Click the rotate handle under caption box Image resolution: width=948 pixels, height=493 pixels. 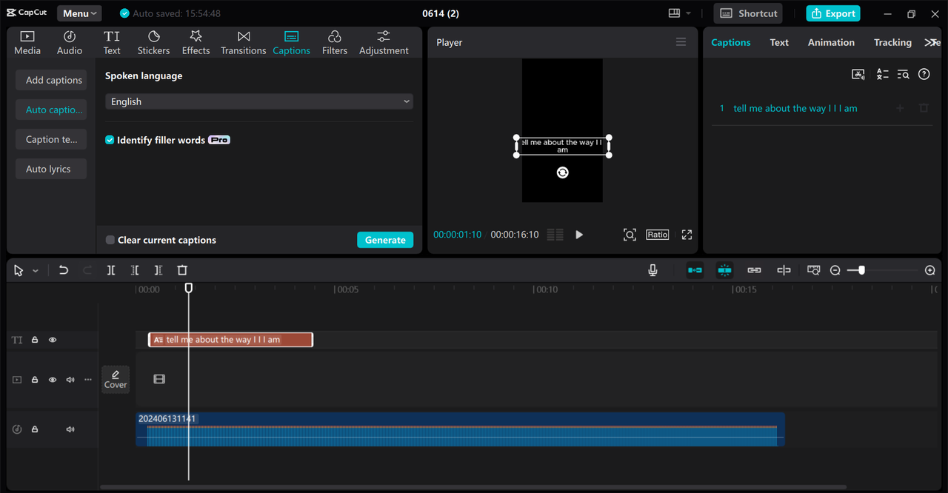[563, 172]
